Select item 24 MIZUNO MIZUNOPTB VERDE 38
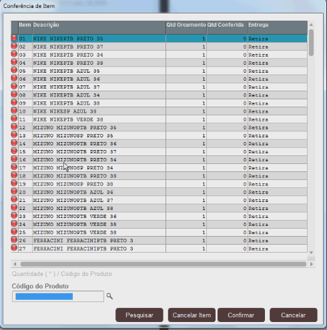Viewport: 327px width, 330px height. (159, 224)
